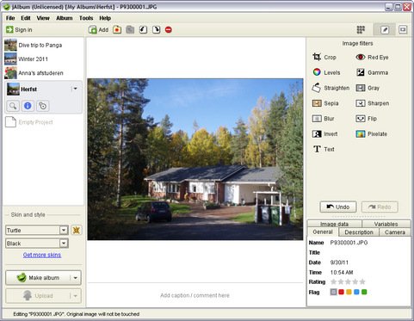Click the Redo button
Image resolution: width=414 pixels, height=321 pixels.
[380, 207]
